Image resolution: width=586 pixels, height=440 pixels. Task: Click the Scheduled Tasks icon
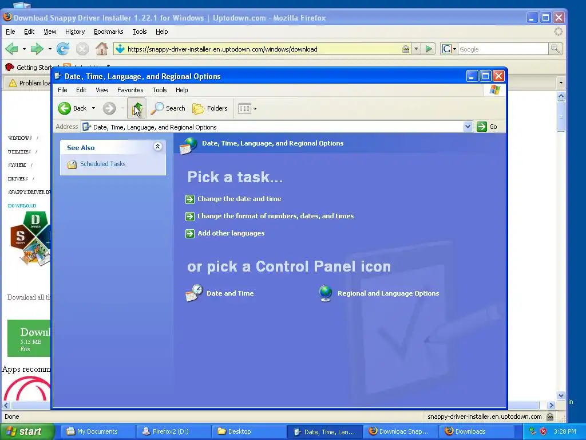72,164
